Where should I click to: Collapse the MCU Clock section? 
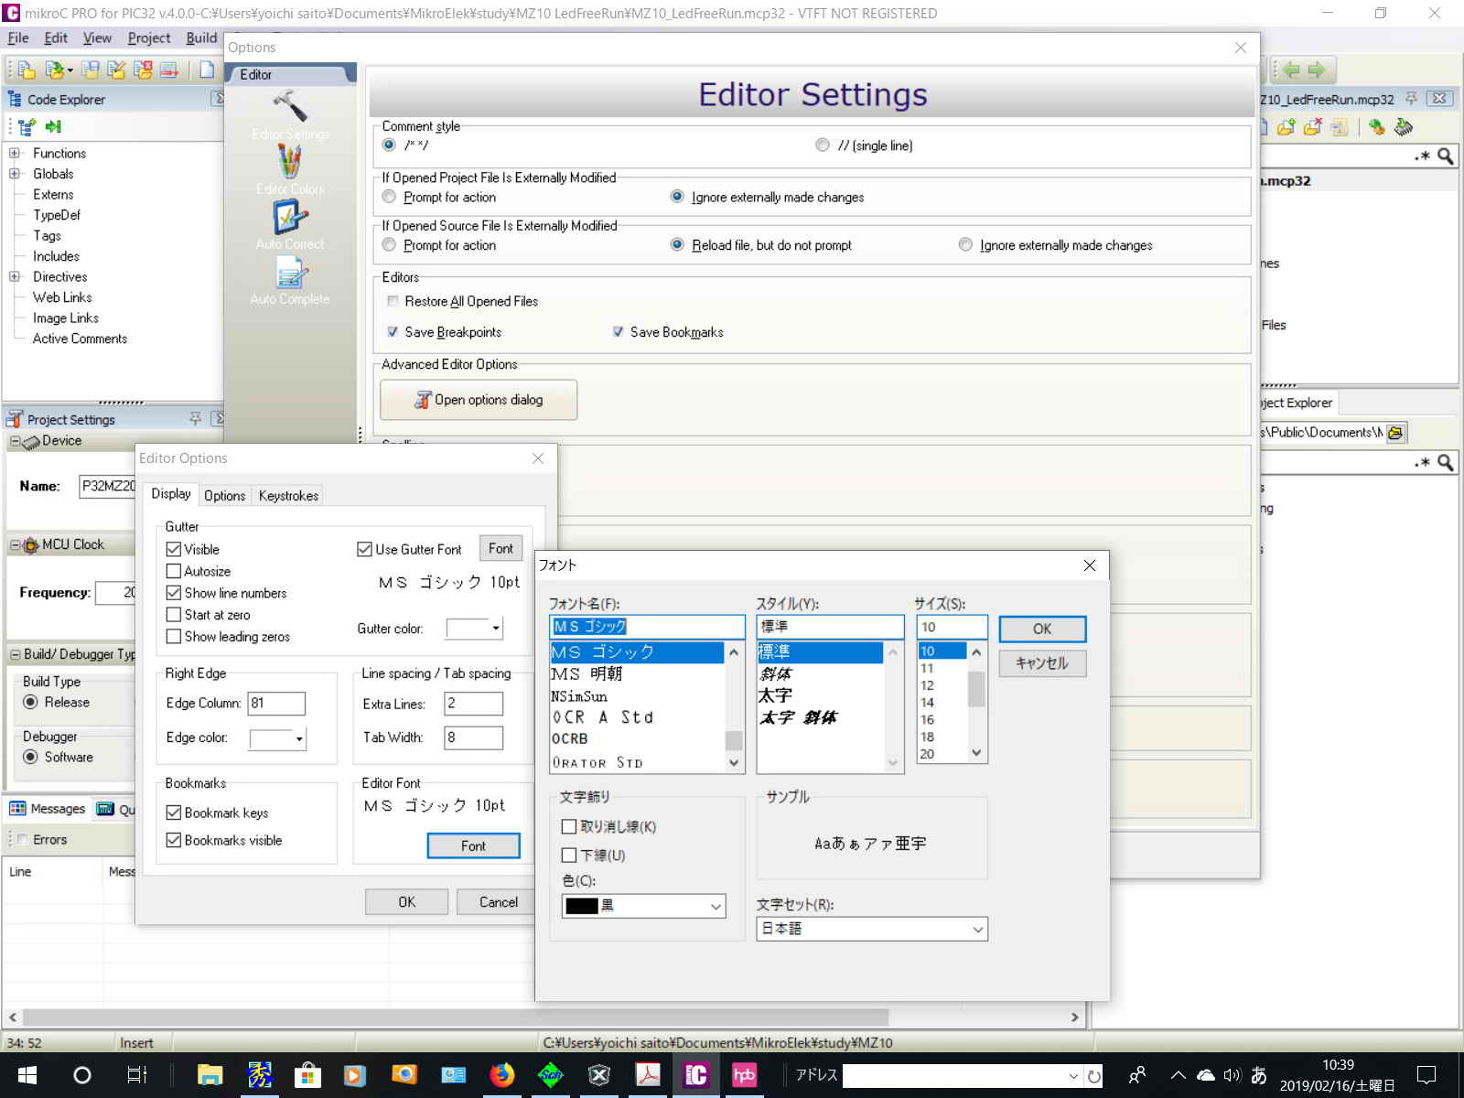coord(16,545)
